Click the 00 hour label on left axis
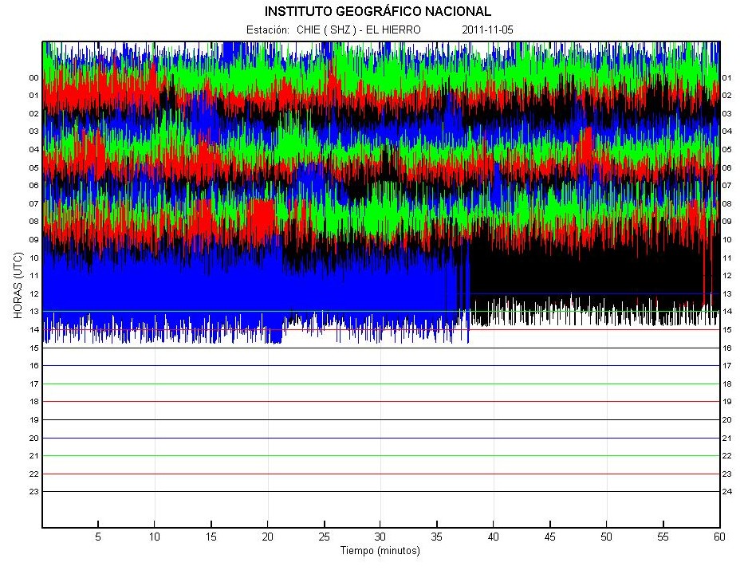744x586 pixels. [x=34, y=78]
